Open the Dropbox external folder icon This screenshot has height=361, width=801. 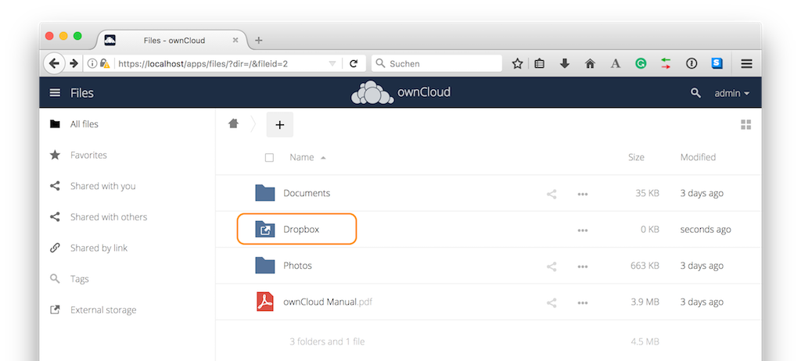(x=264, y=229)
